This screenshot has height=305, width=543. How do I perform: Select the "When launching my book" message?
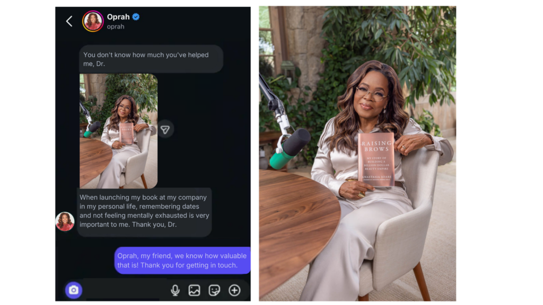tap(144, 212)
